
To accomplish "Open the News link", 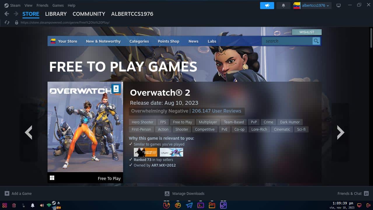I will click(x=193, y=41).
